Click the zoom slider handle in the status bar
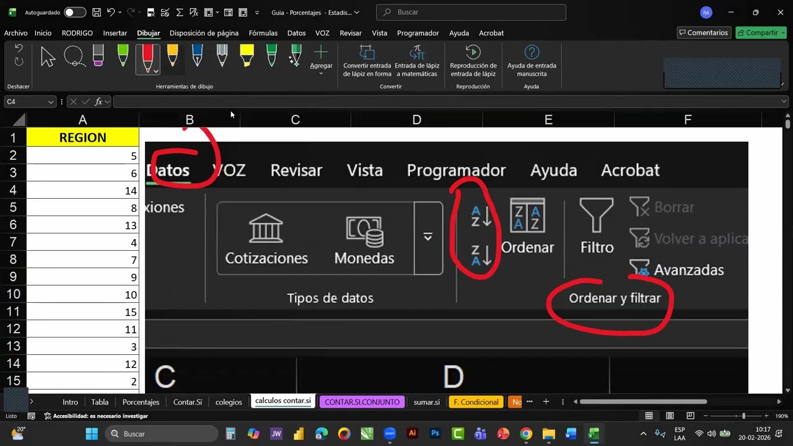The image size is (793, 446). point(743,416)
